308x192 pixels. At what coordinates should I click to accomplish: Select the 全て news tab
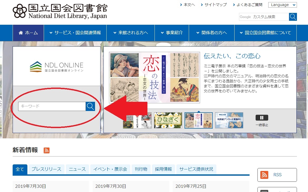20,169
